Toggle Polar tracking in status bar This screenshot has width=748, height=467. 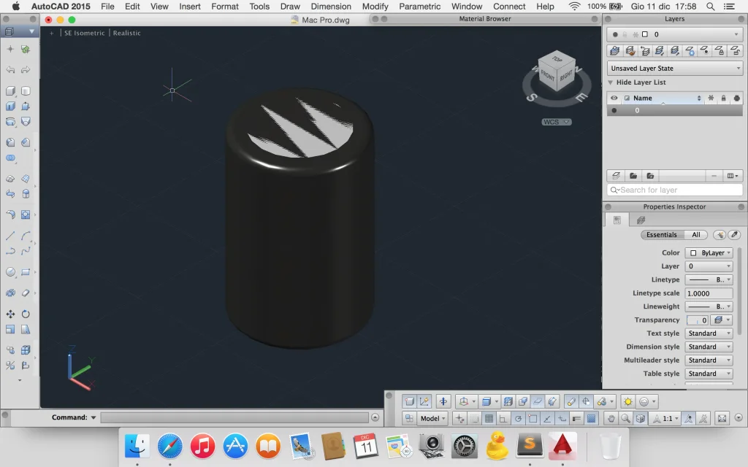coord(518,418)
